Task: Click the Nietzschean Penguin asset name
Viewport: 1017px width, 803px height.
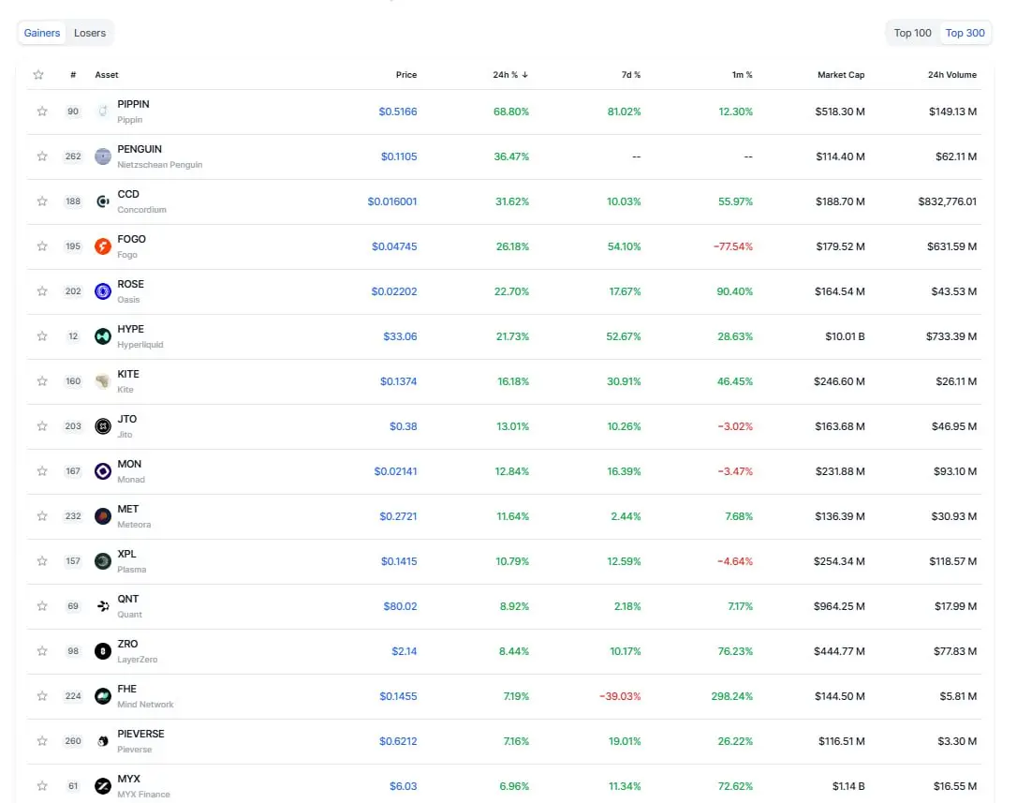Action: click(x=159, y=165)
